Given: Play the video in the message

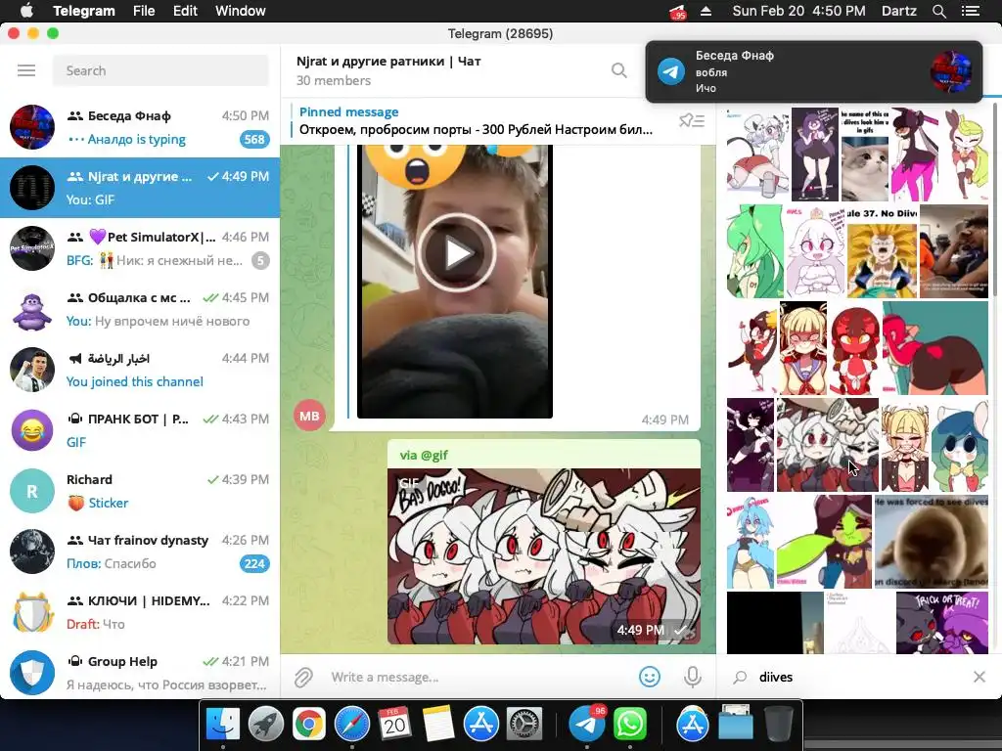Looking at the screenshot, I should 456,253.
